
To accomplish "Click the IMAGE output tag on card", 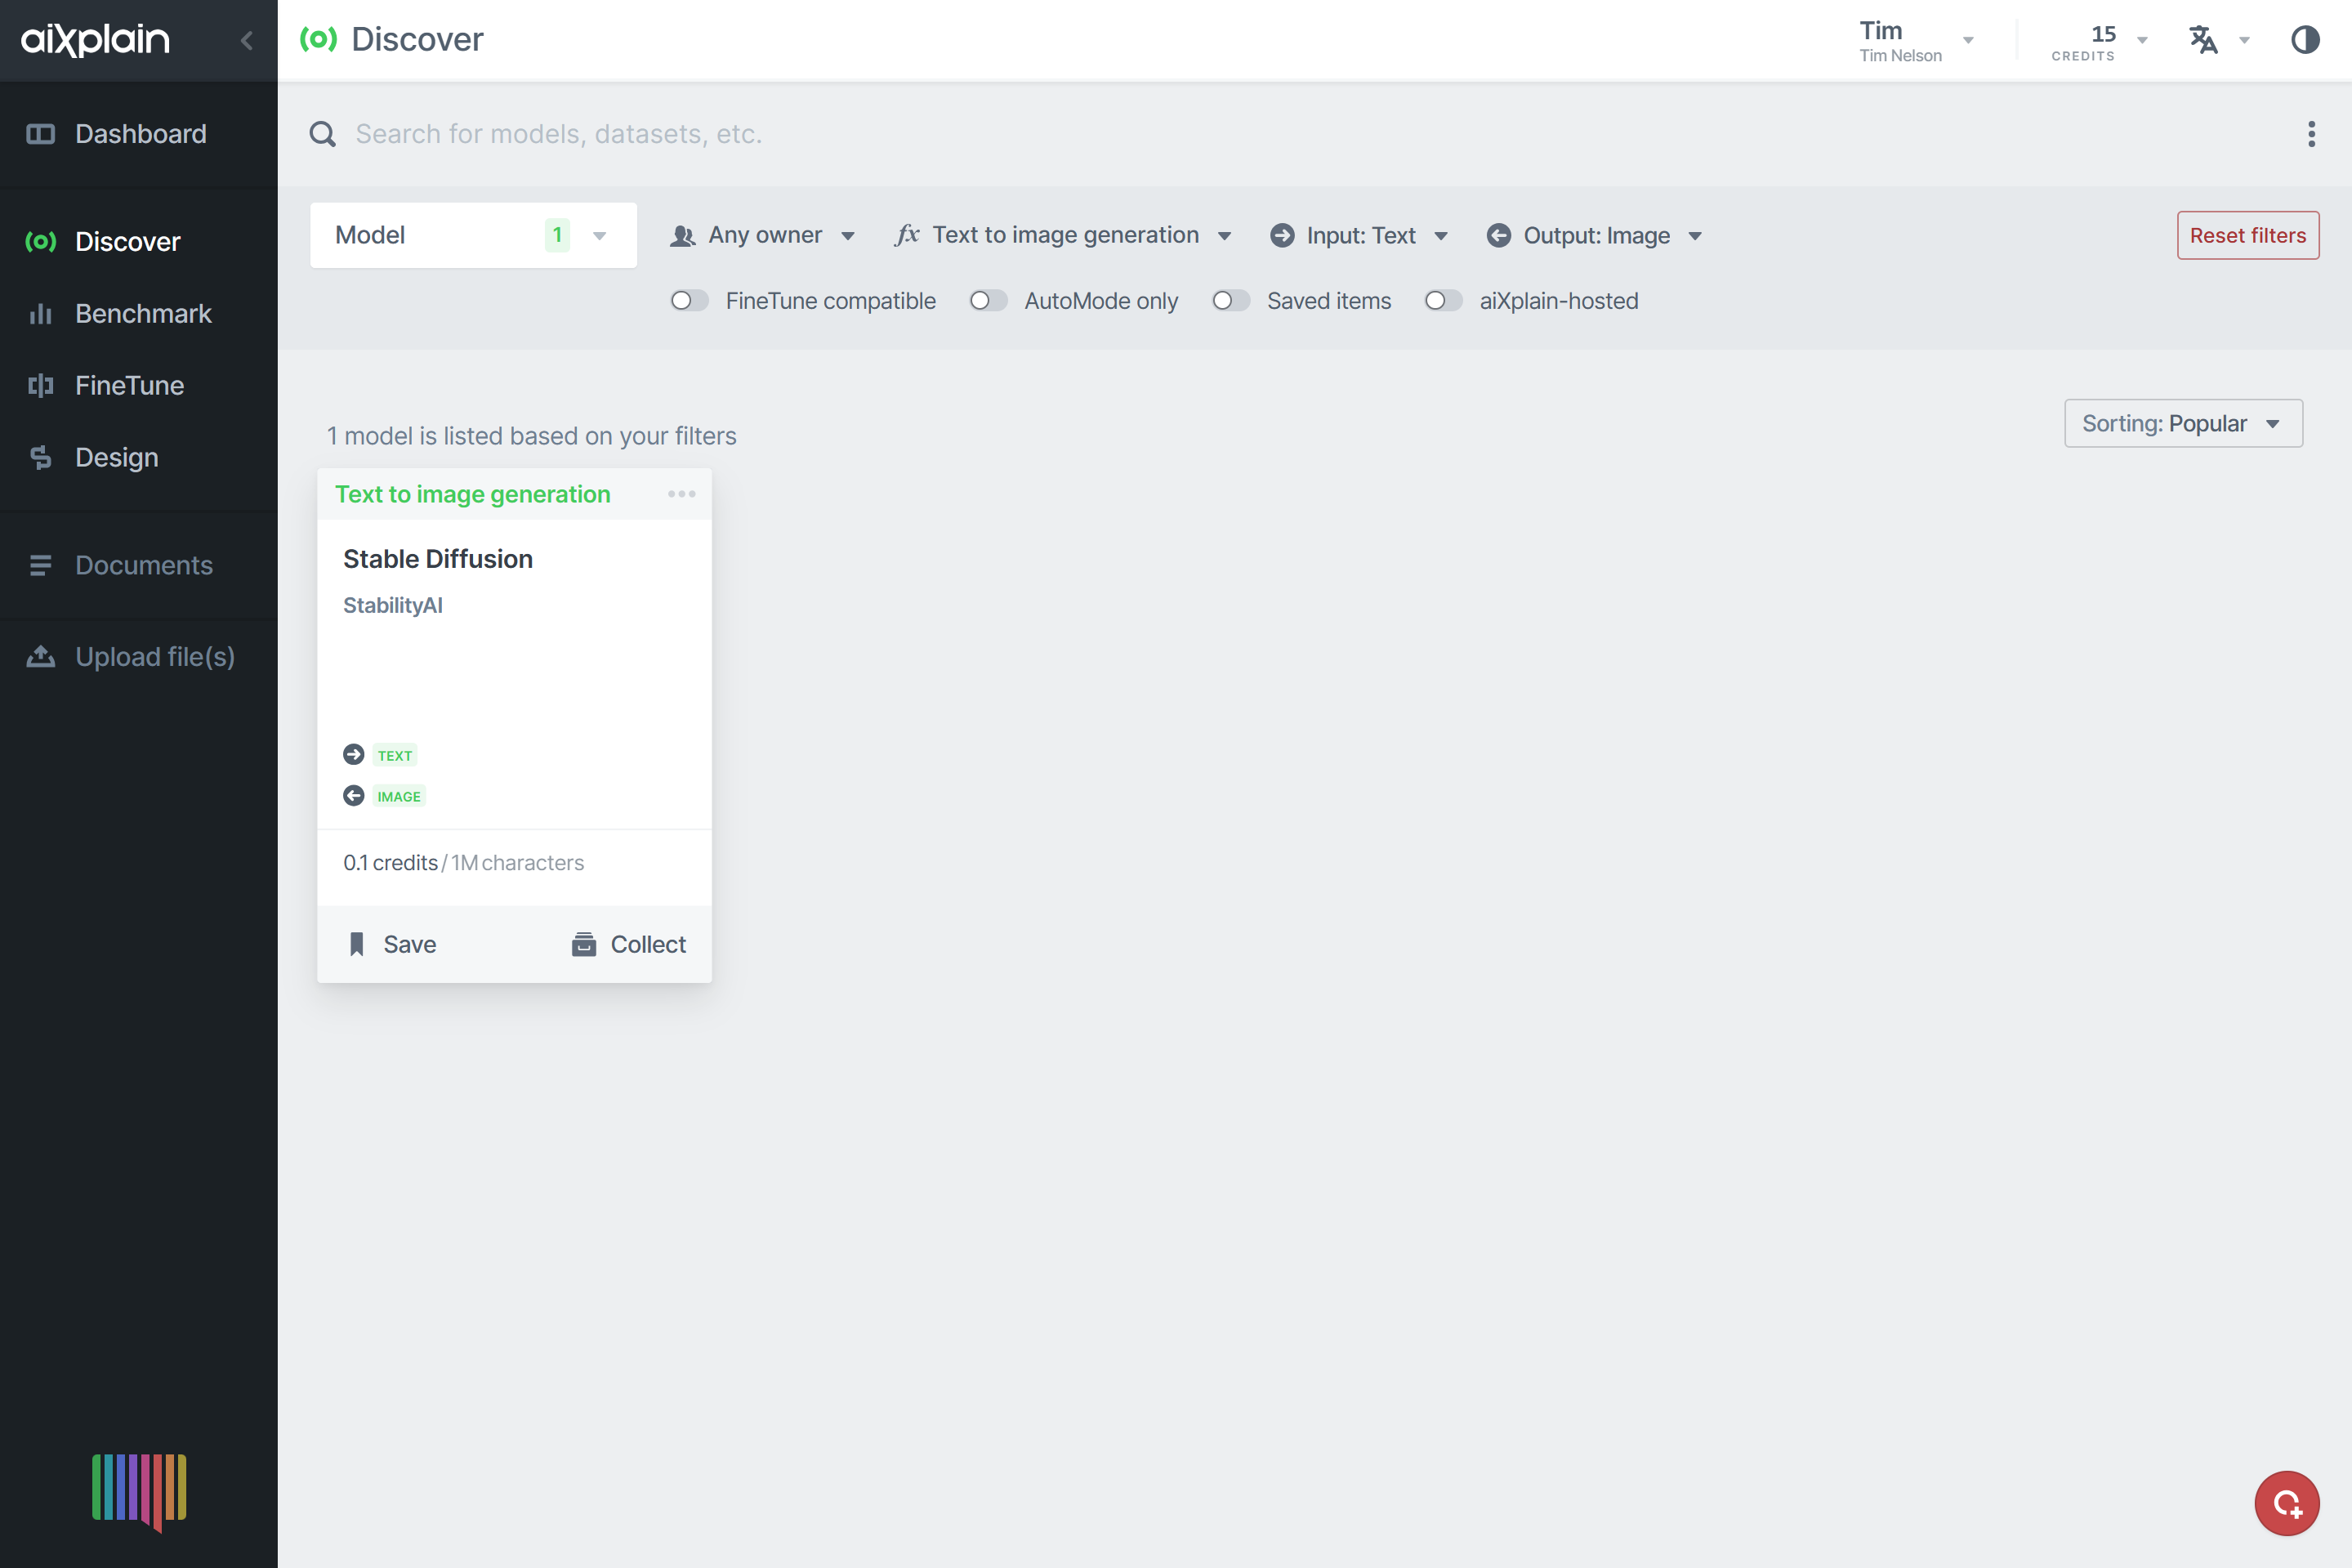I will coord(399,796).
